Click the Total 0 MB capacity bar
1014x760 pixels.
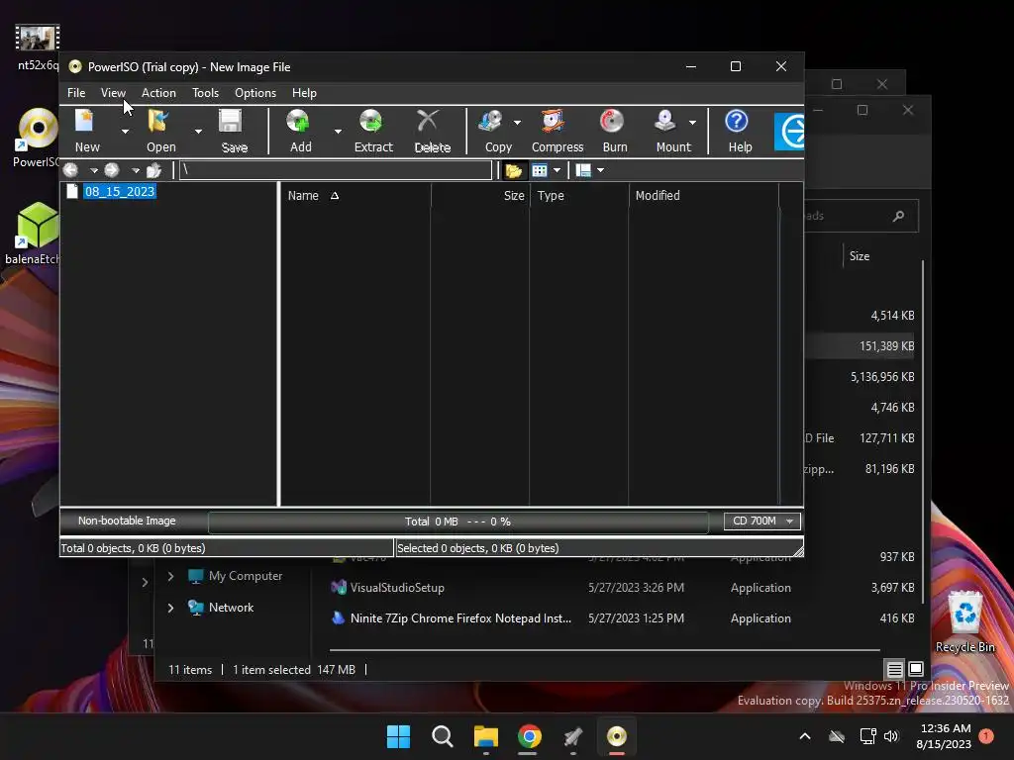click(x=457, y=522)
